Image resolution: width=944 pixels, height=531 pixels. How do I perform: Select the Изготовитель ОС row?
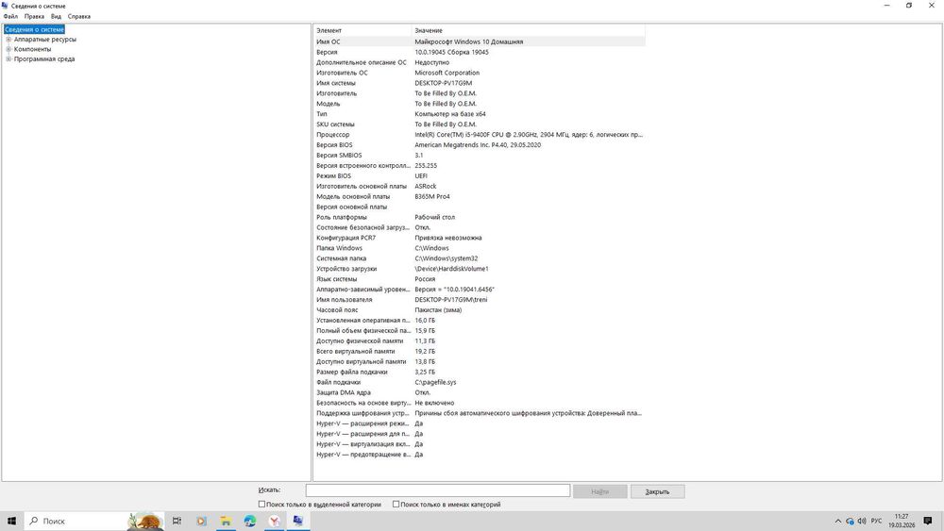click(x=480, y=73)
